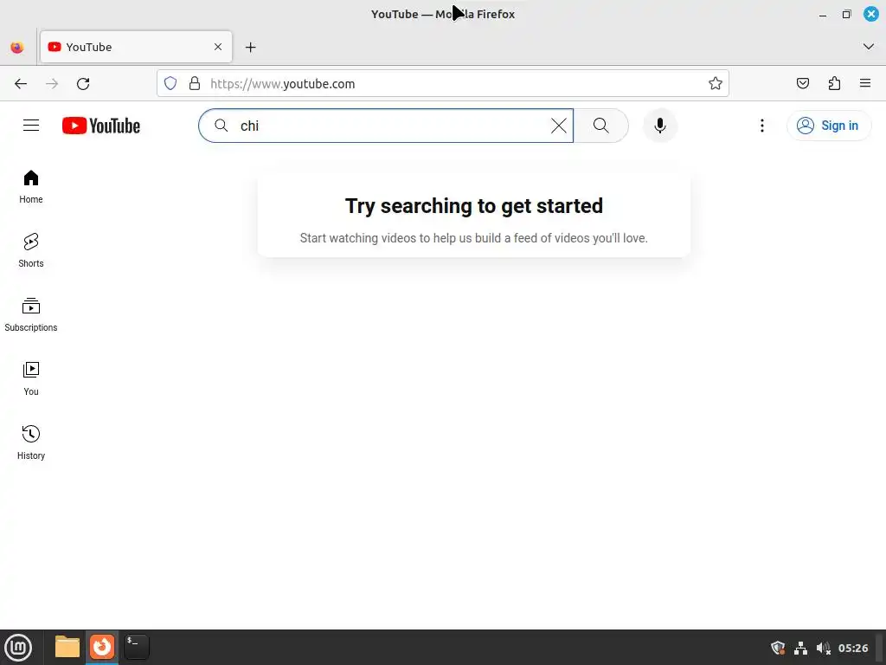Close the YouTube tab
The height and width of the screenshot is (665, 886).
[218, 47]
